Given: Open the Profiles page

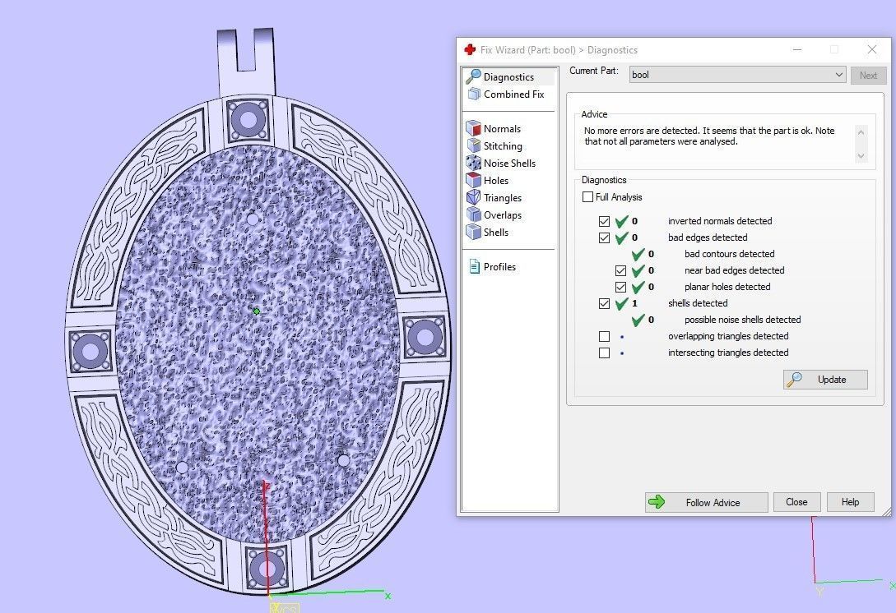Looking at the screenshot, I should pos(499,266).
